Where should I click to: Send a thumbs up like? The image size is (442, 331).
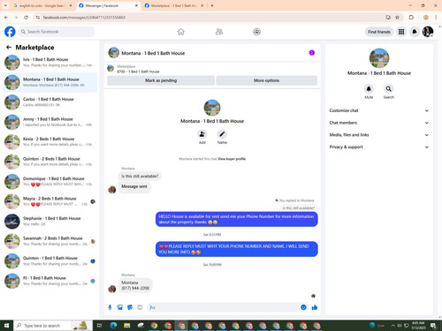pyautogui.click(x=315, y=307)
